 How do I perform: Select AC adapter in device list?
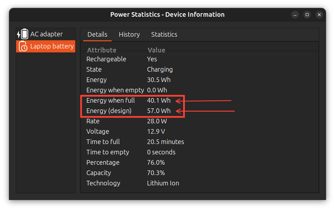coord(46,34)
